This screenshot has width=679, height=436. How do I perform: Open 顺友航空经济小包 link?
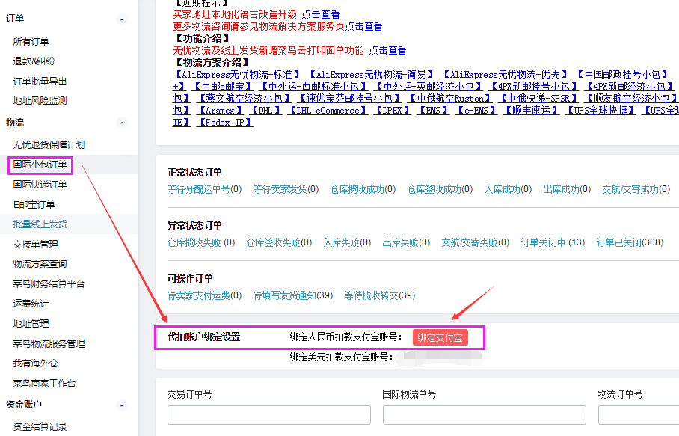coord(631,98)
